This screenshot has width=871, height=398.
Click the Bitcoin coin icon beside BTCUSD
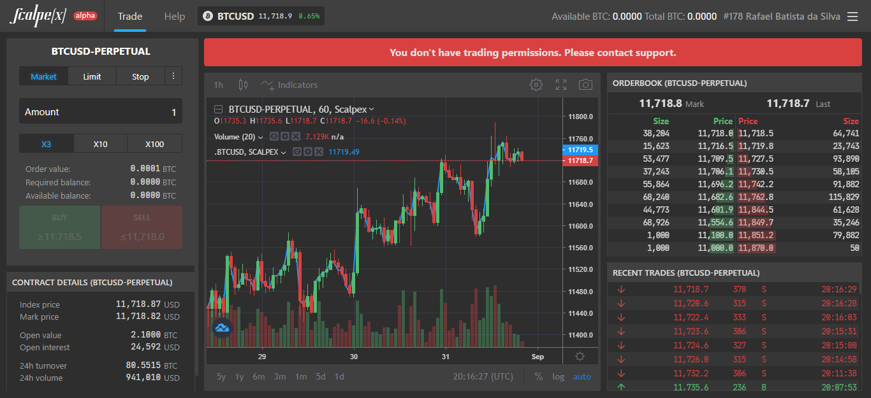click(x=207, y=16)
